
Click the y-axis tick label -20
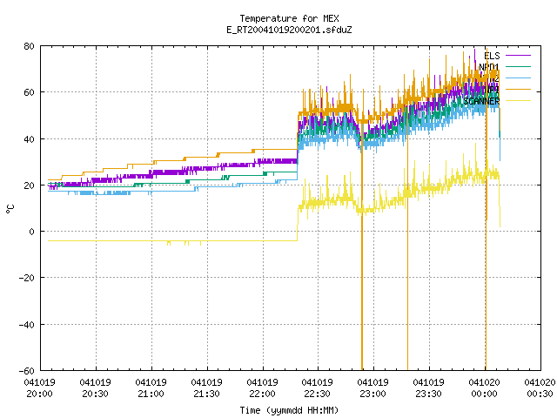[26, 278]
